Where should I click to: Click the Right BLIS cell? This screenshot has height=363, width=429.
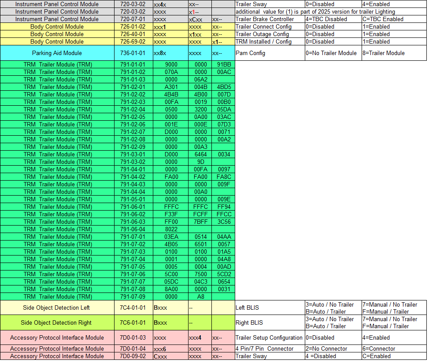pyautogui.click(x=270, y=323)
